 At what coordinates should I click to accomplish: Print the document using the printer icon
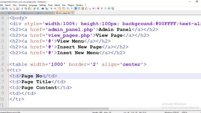(18, 8)
